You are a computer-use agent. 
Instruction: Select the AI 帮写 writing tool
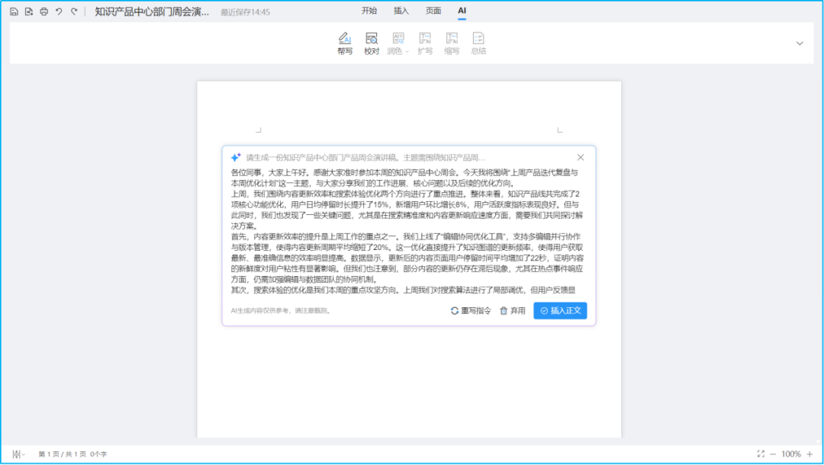[x=345, y=41]
